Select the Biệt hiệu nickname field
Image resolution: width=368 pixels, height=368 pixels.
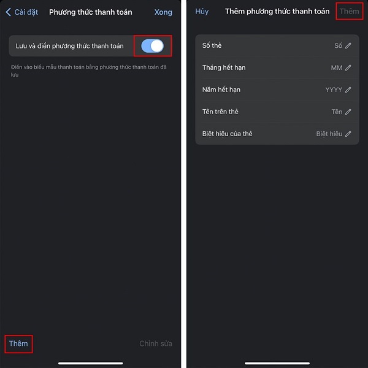(277, 134)
